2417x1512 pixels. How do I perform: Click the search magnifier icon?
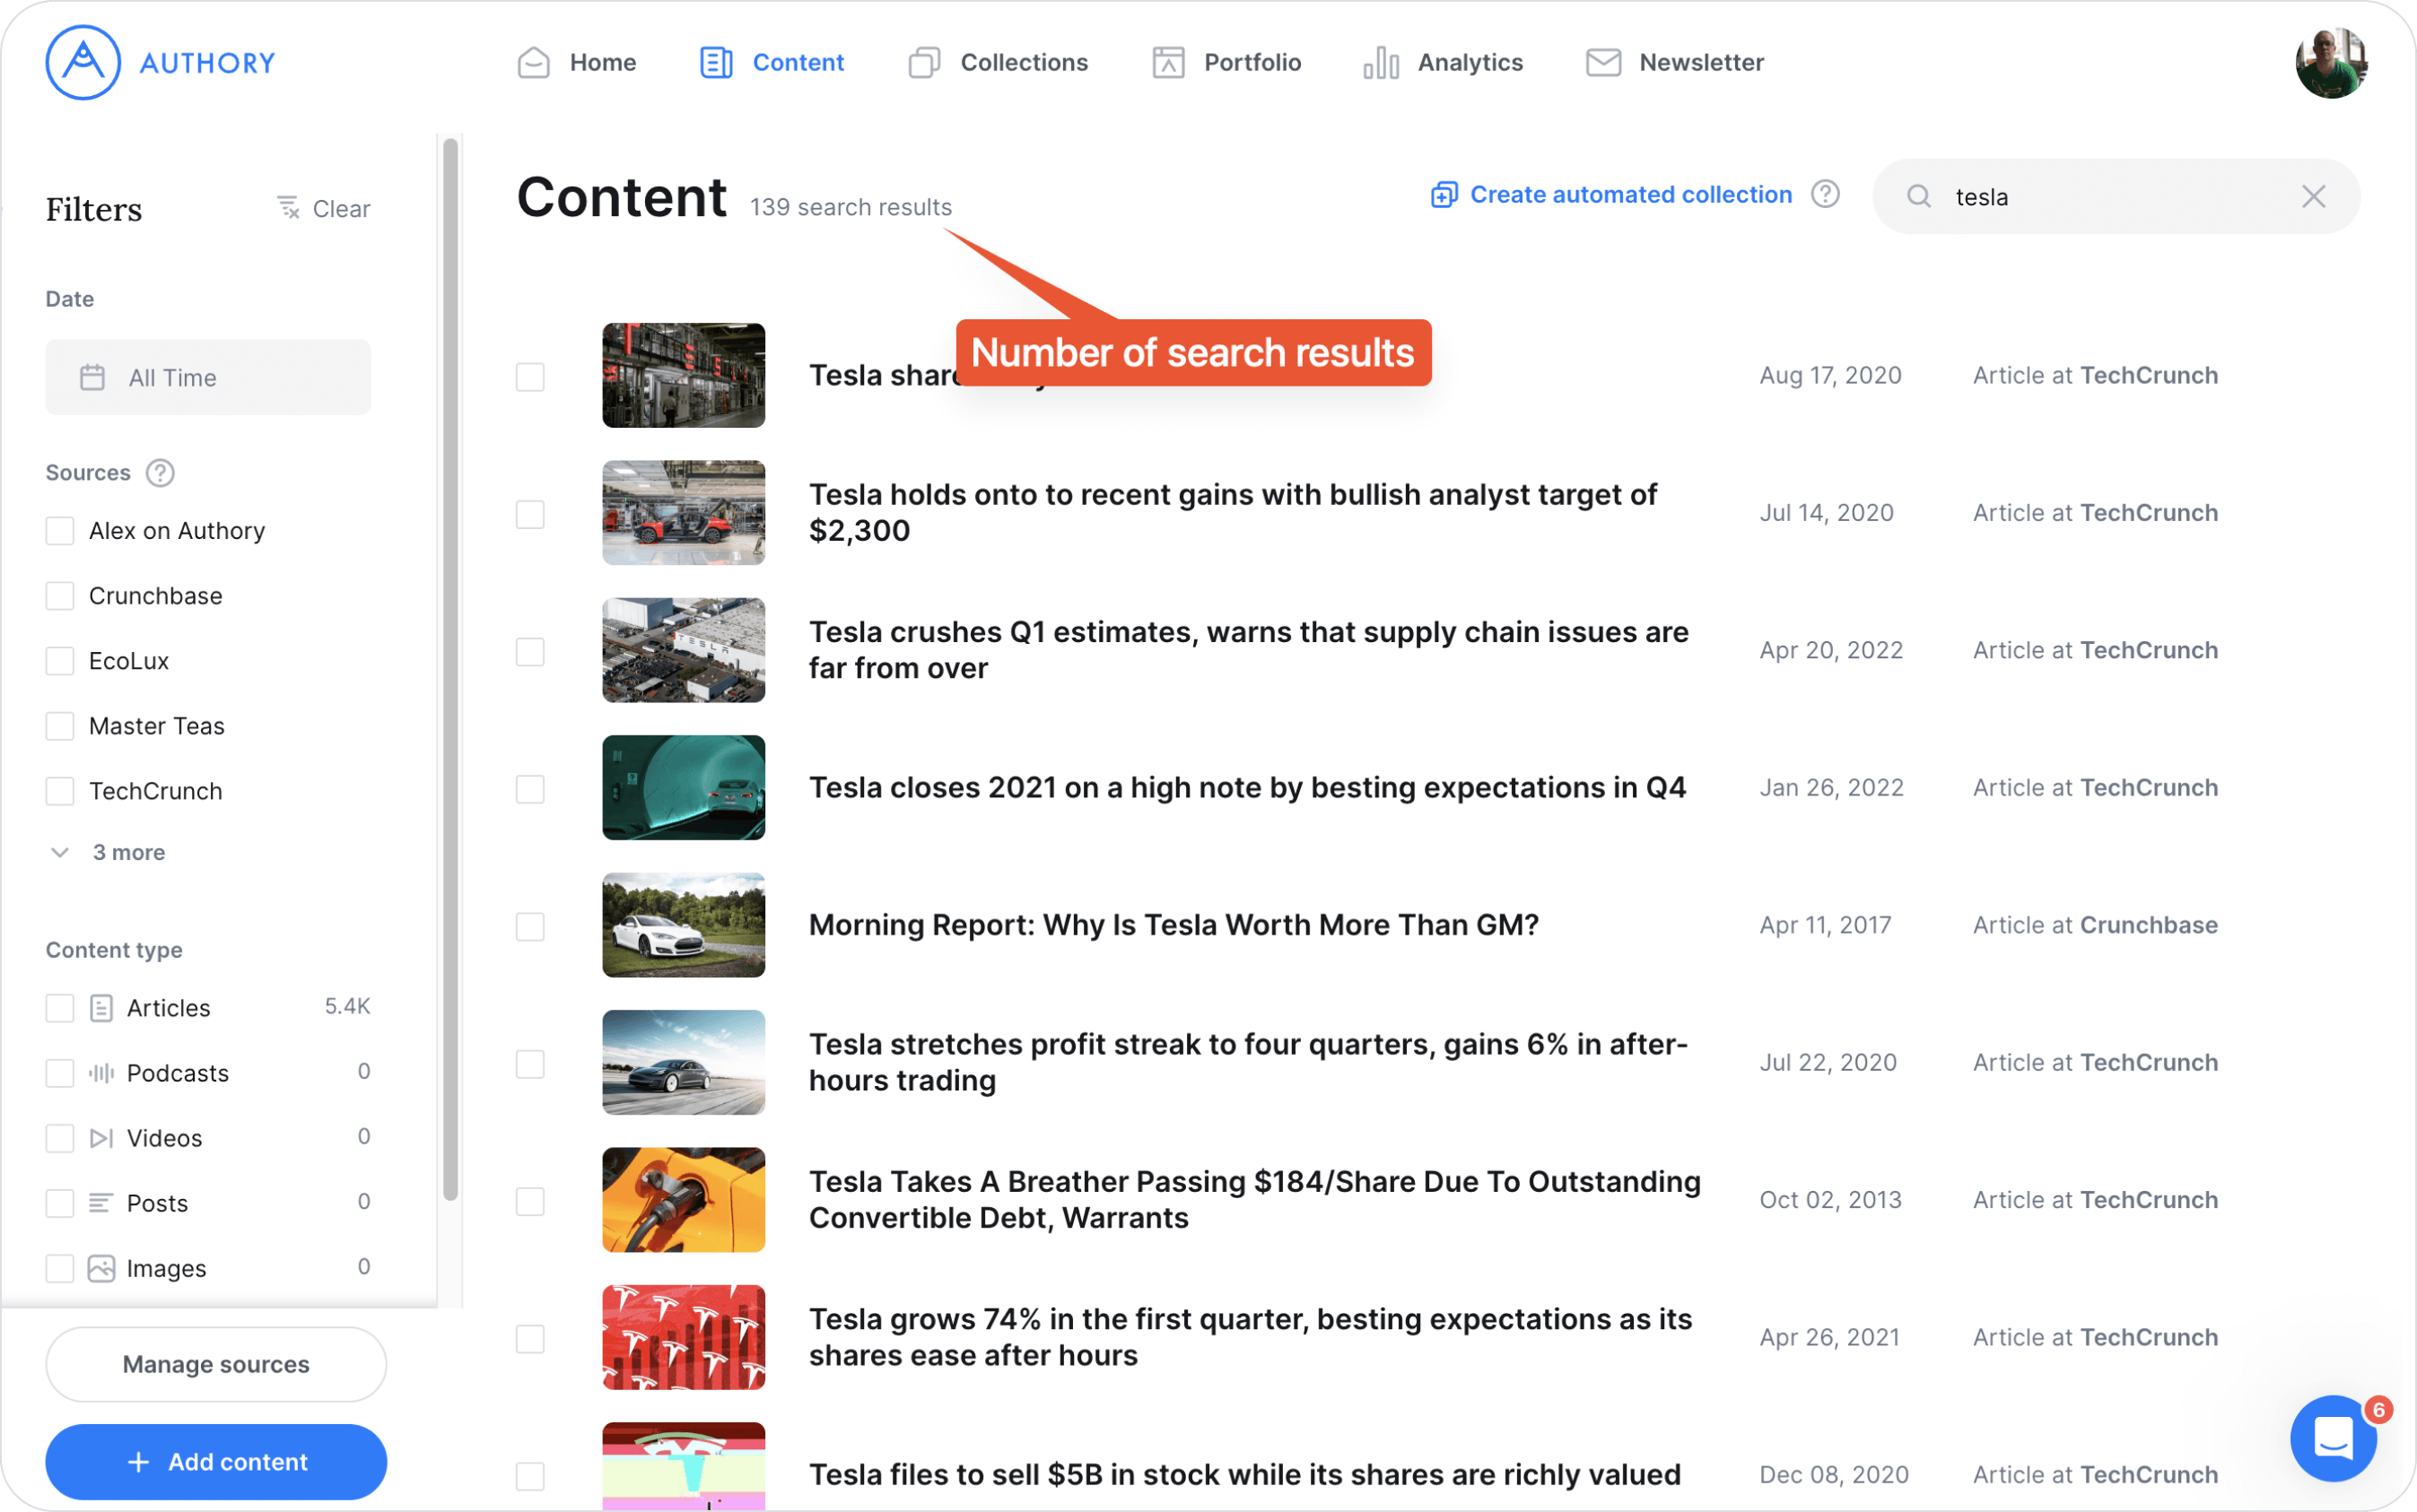[x=1919, y=196]
